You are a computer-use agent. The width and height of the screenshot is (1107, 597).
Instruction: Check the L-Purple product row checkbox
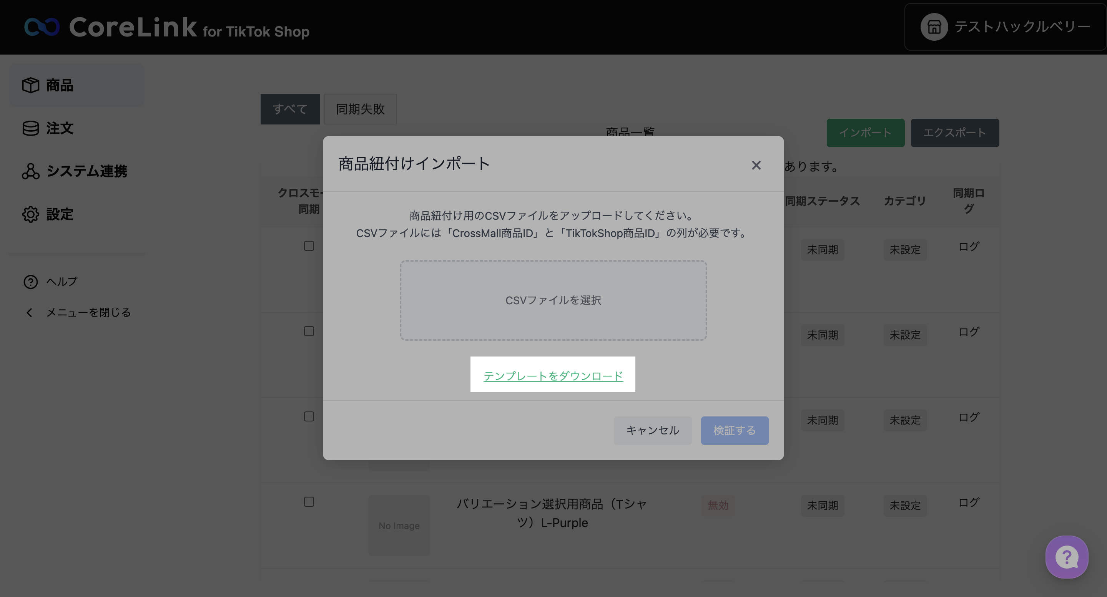(309, 502)
